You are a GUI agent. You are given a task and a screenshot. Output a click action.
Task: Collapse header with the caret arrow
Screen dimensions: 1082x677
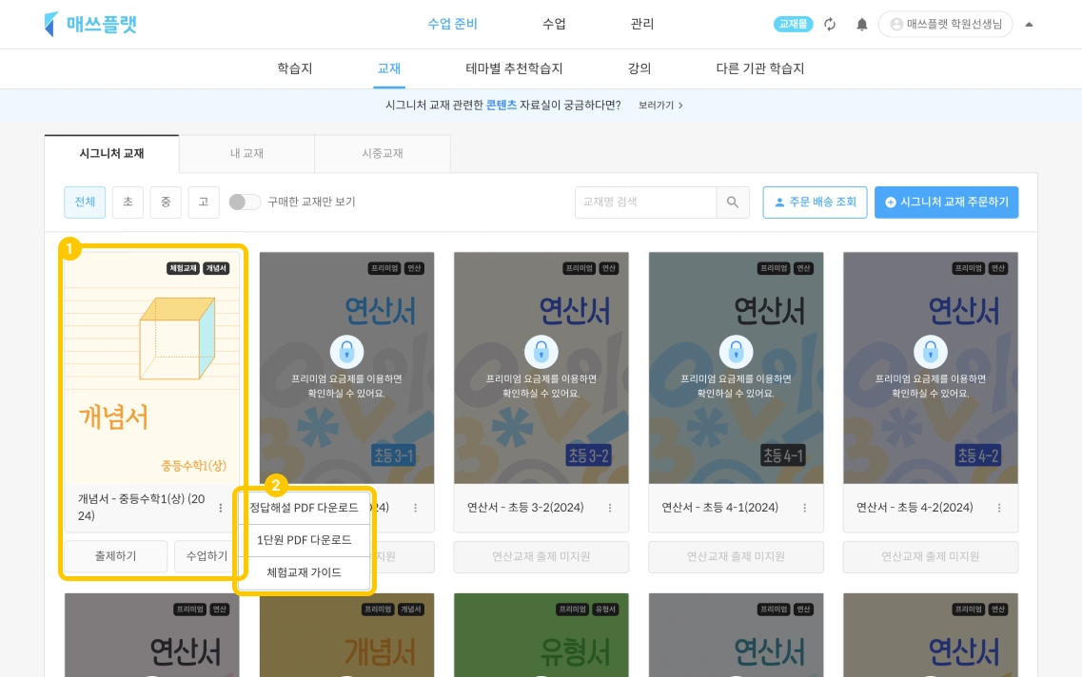(1029, 24)
